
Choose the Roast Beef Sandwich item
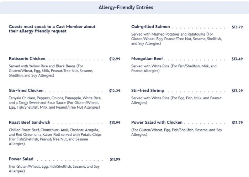point(30,123)
